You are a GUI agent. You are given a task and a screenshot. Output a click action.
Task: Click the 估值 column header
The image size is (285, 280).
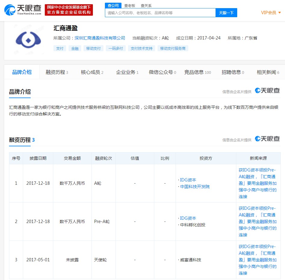pyautogui.click(x=135, y=158)
